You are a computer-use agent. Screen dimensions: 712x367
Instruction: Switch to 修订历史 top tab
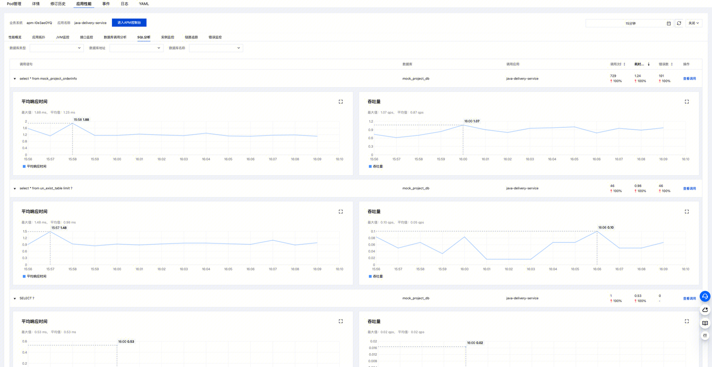click(x=58, y=4)
